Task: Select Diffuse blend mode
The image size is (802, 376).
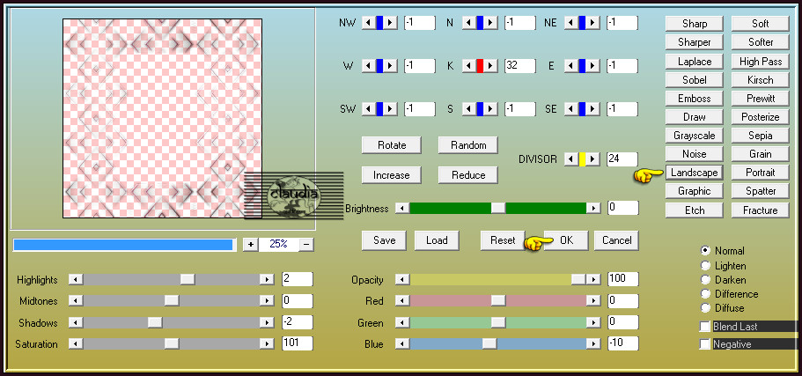Action: click(x=706, y=308)
